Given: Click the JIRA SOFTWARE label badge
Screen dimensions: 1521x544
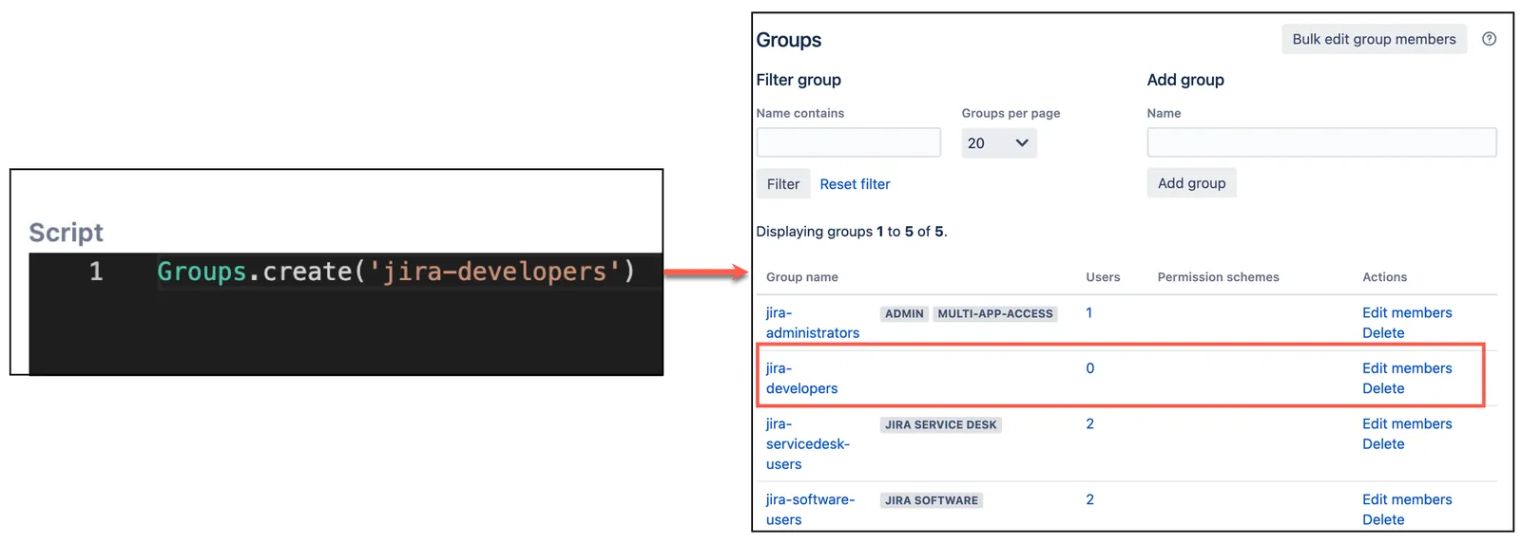Looking at the screenshot, I should pos(932,500).
